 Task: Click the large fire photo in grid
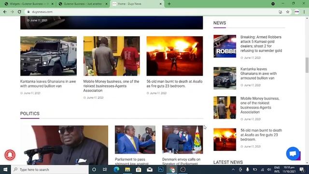tap(175, 56)
